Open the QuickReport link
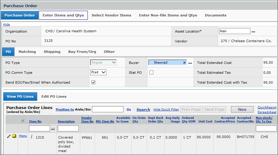Viewport: 278px width, 155px height. coord(267,108)
